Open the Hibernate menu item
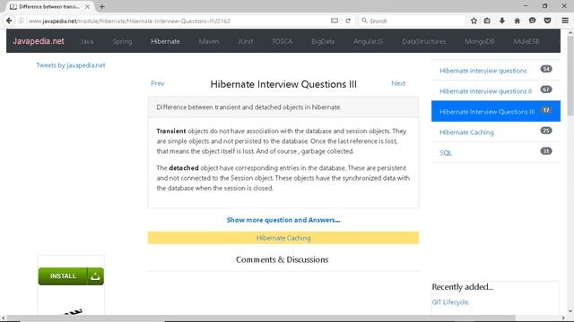The height and width of the screenshot is (322, 574). tap(165, 41)
